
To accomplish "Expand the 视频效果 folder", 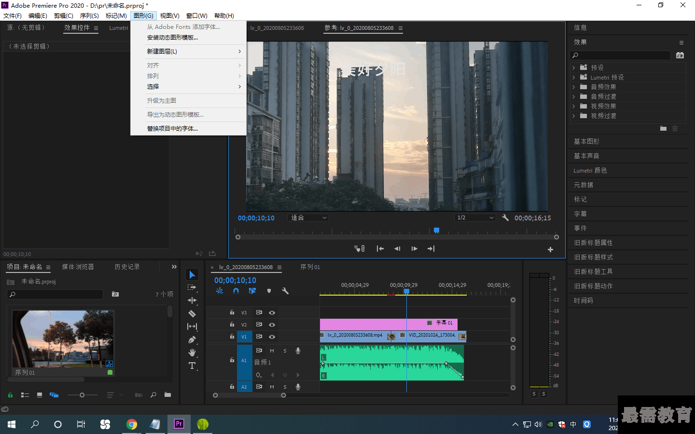I will [x=574, y=106].
